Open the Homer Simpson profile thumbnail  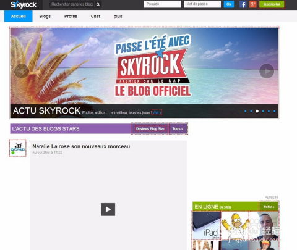point(235,225)
